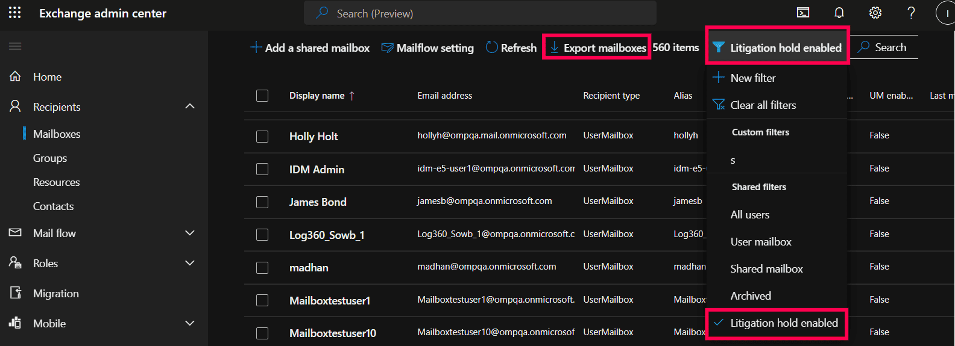955x346 pixels.
Task: Click Clear all filters
Action: click(763, 105)
